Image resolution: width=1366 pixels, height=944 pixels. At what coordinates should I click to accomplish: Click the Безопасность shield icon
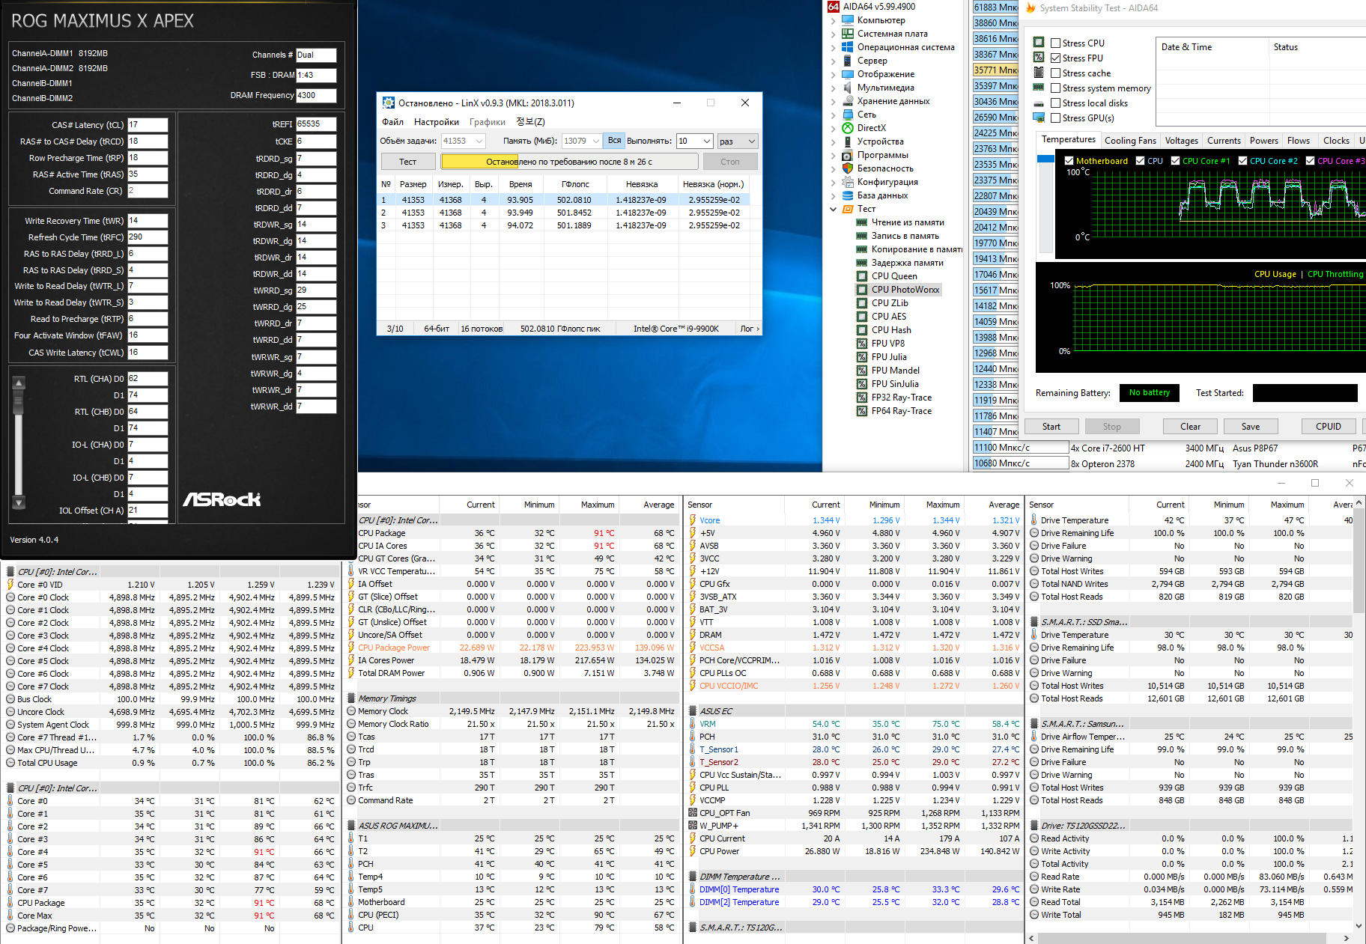point(848,168)
